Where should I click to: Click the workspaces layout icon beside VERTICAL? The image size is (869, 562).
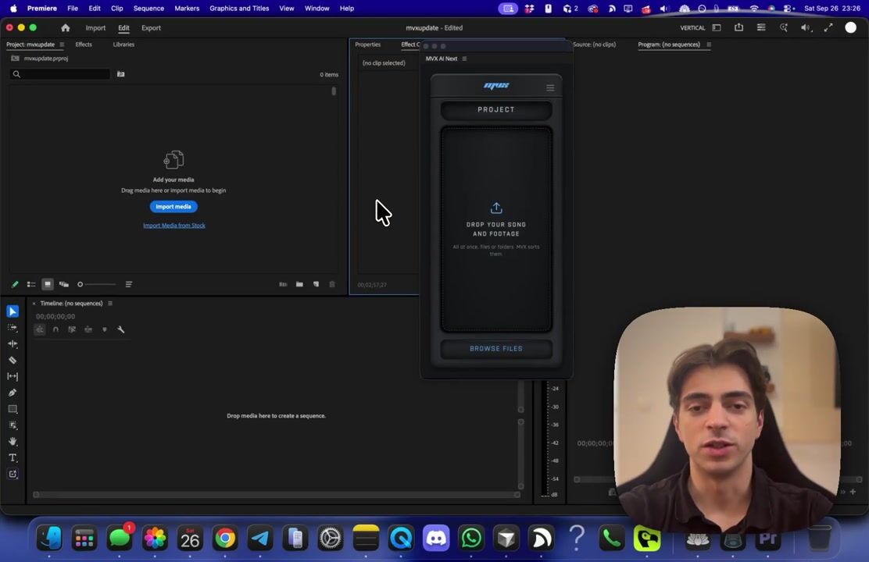coord(717,27)
